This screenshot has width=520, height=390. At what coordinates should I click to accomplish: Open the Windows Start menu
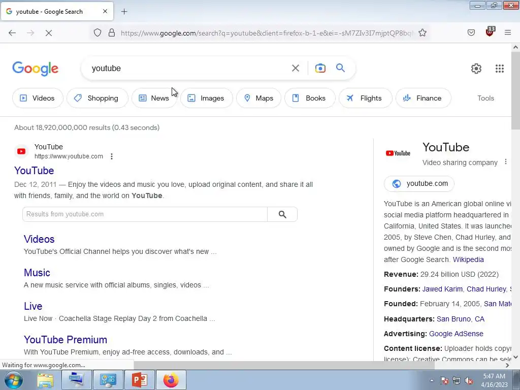[14, 380]
